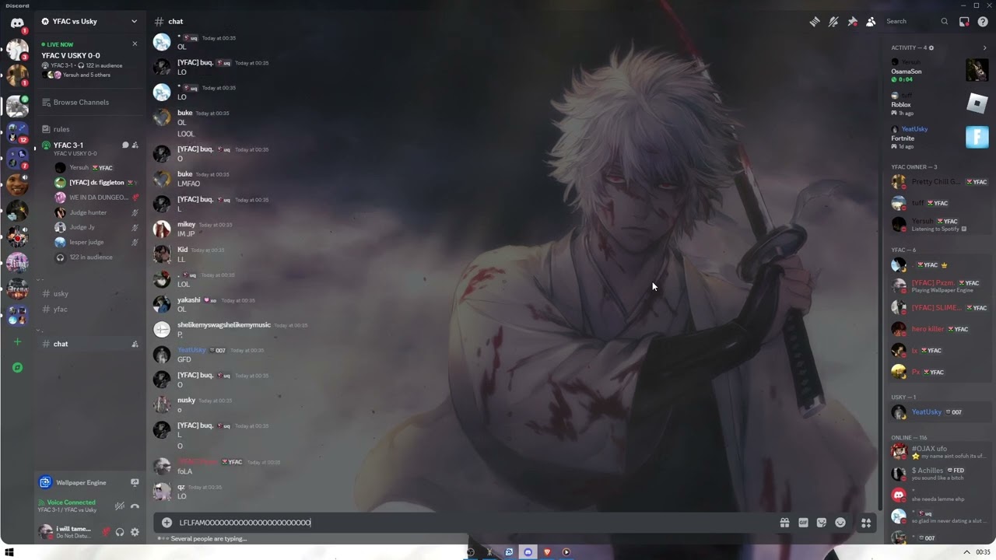This screenshot has height=560, width=996.
Task: Expand the Activity panel arrow
Action: [984, 48]
